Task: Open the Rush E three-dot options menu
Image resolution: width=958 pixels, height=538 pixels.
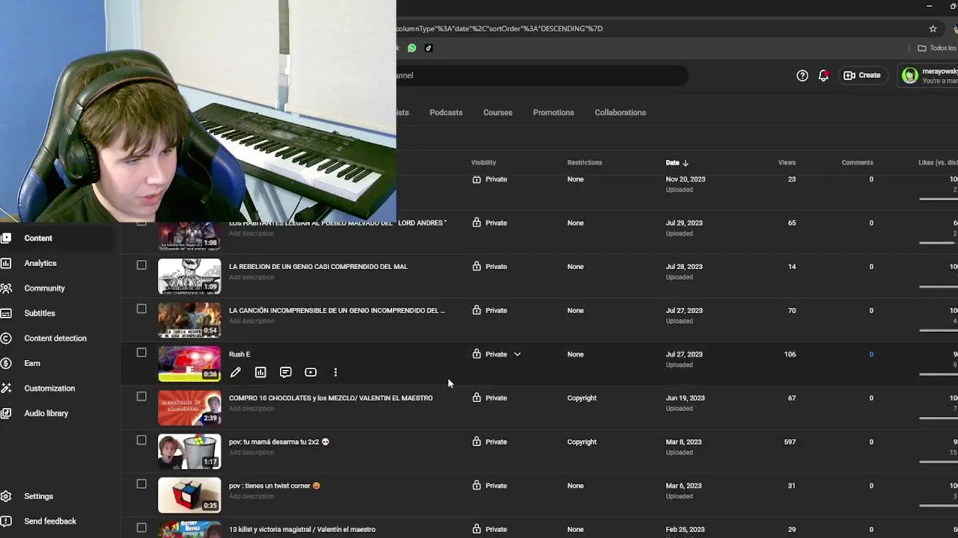Action: [x=335, y=372]
